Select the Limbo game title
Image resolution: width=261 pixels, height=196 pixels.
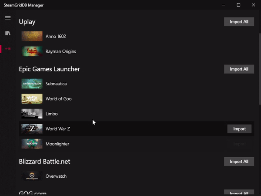[x=52, y=114]
